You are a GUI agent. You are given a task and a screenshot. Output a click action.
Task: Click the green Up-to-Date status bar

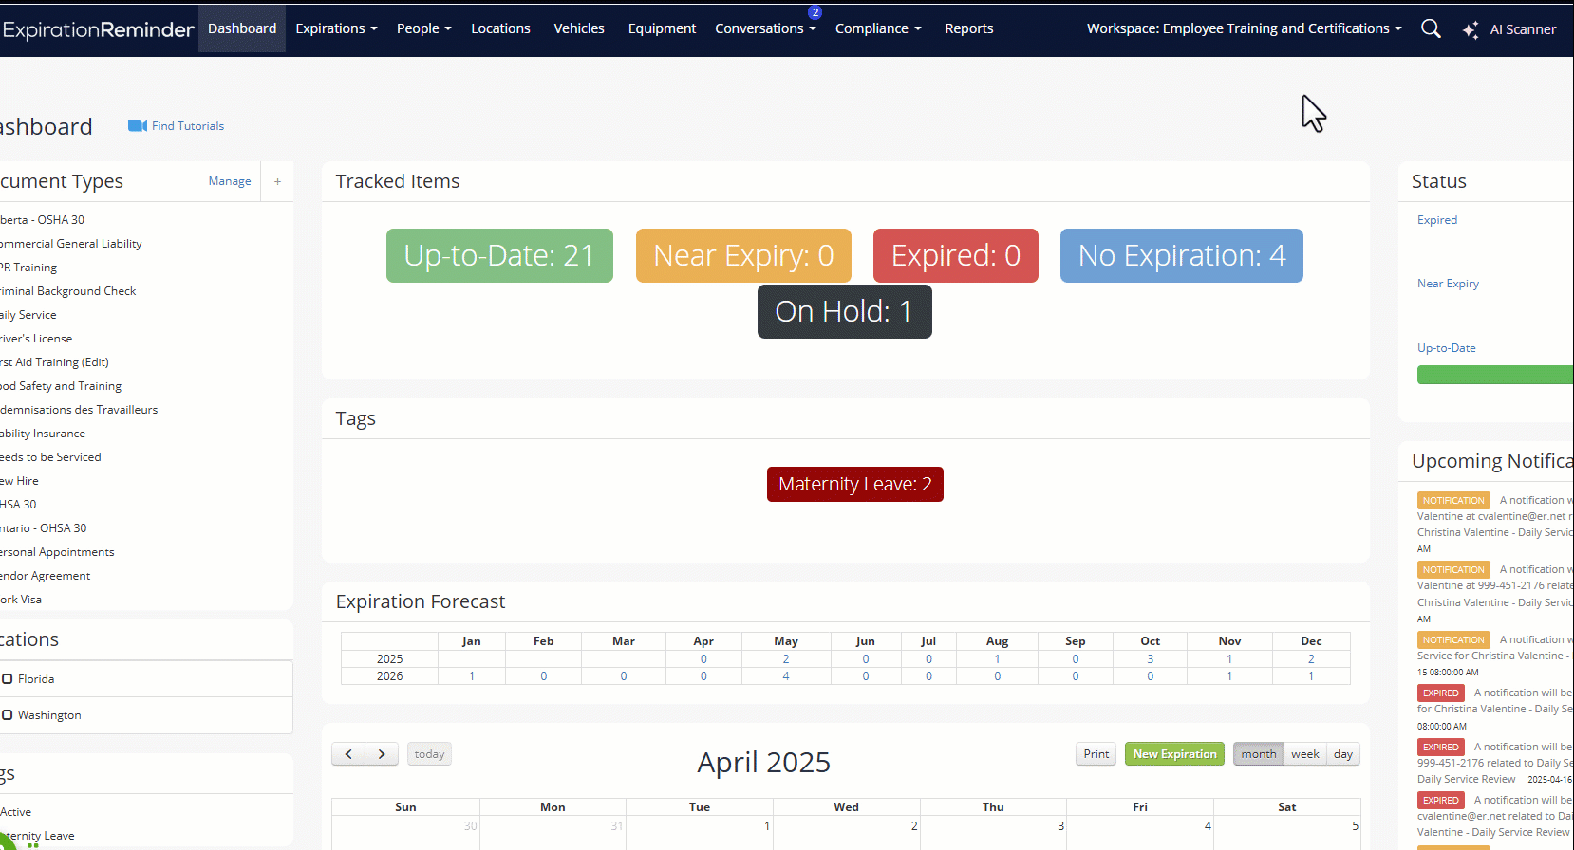pos(1494,375)
